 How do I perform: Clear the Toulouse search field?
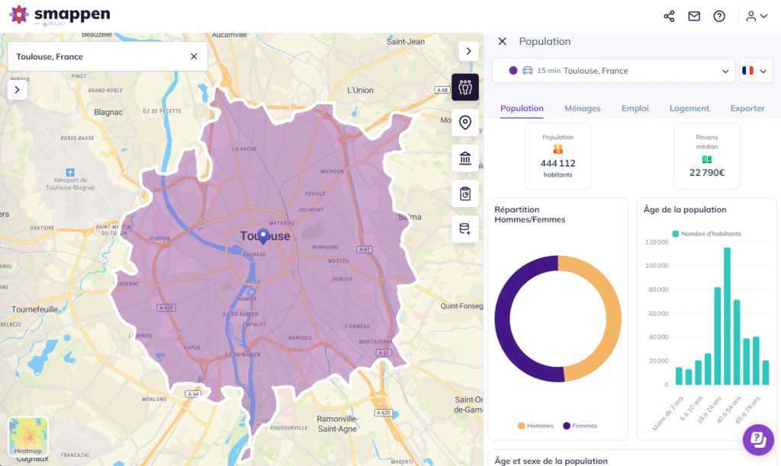click(x=194, y=56)
